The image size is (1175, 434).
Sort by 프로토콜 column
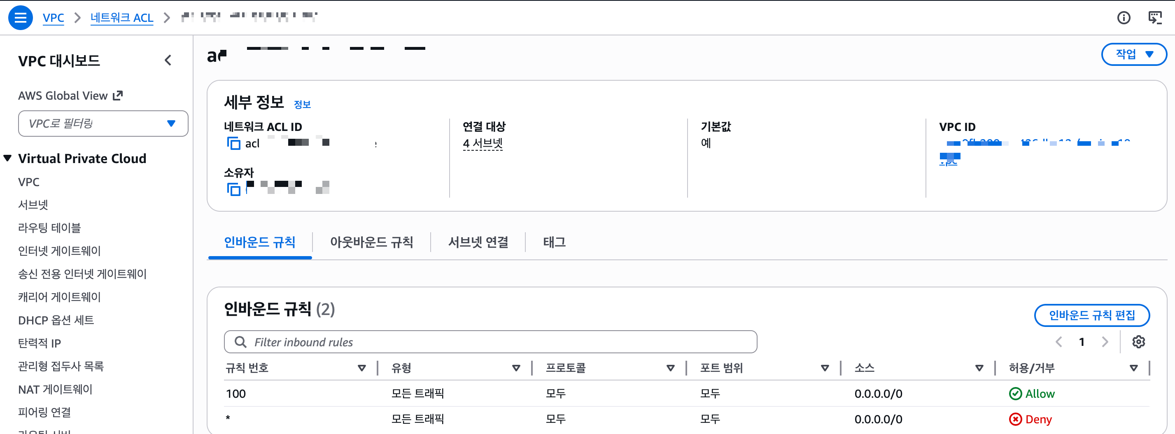click(671, 368)
